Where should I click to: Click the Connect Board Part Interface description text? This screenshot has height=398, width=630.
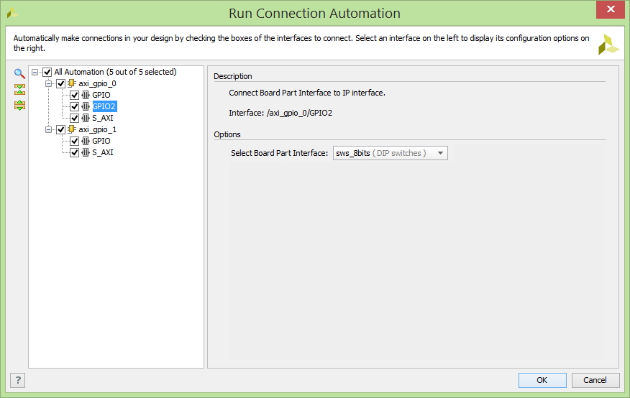pos(307,93)
